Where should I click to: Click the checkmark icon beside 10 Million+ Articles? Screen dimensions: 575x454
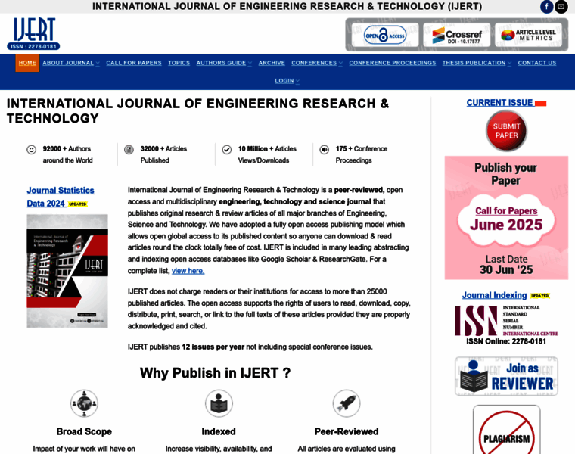tap(227, 150)
